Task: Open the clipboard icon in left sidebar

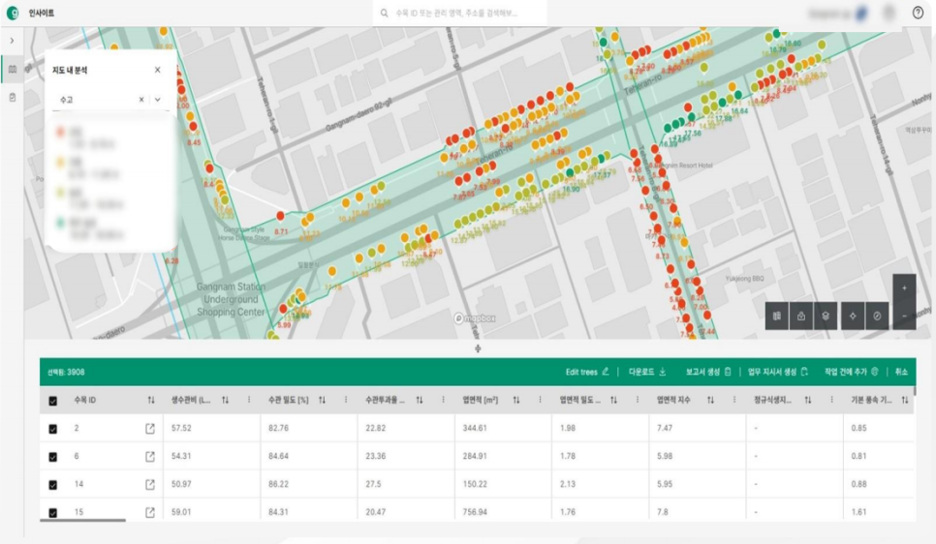Action: 13,97
